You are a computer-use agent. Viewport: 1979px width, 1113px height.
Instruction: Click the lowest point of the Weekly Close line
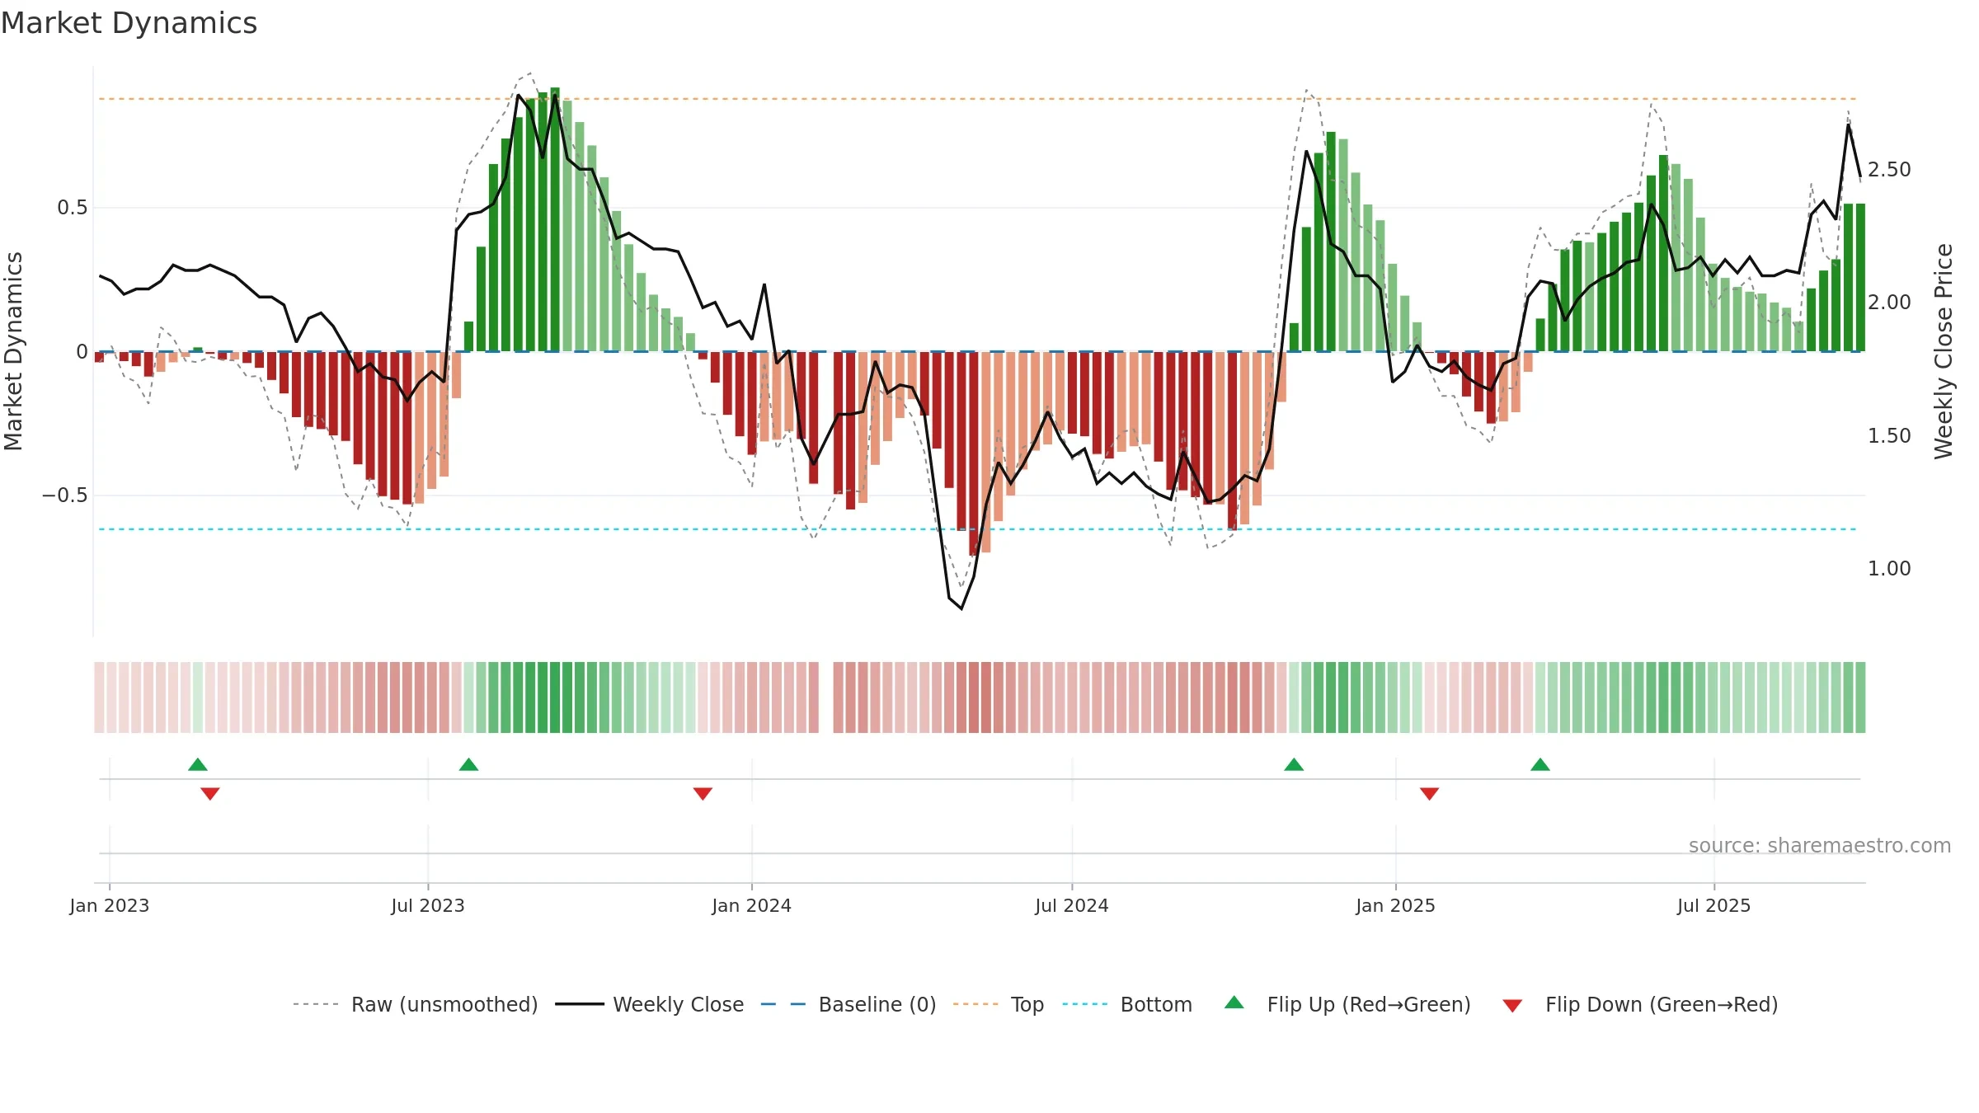[x=961, y=608]
